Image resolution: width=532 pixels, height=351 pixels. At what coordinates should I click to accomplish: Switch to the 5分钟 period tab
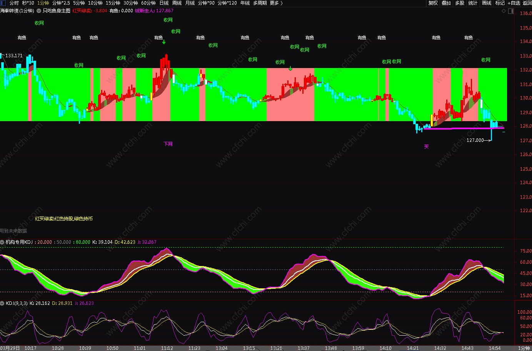click(79, 3)
